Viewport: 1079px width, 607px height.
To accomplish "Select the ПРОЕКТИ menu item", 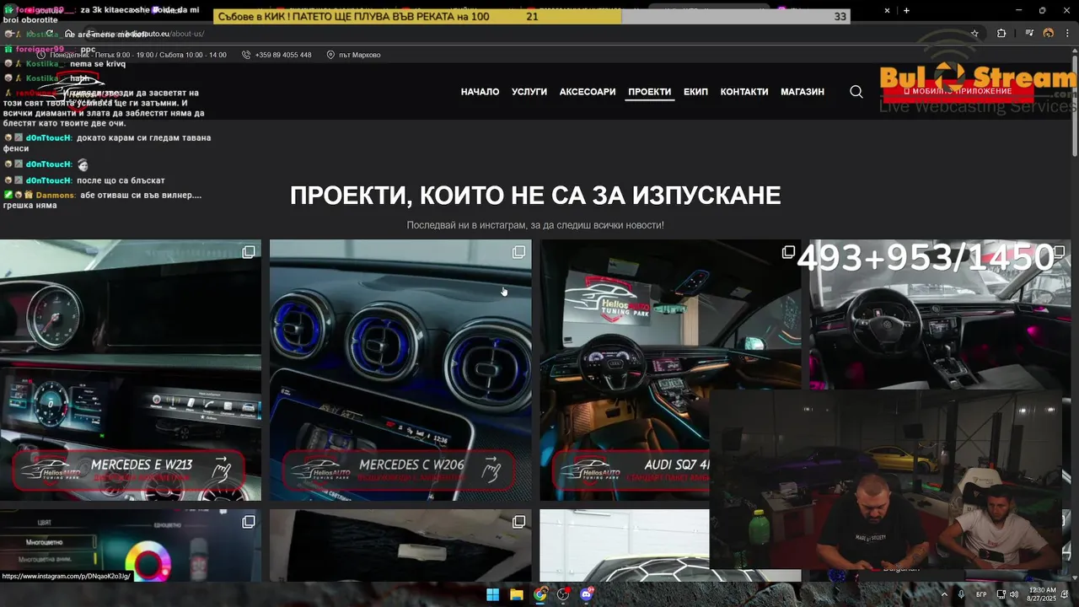I will (x=649, y=92).
